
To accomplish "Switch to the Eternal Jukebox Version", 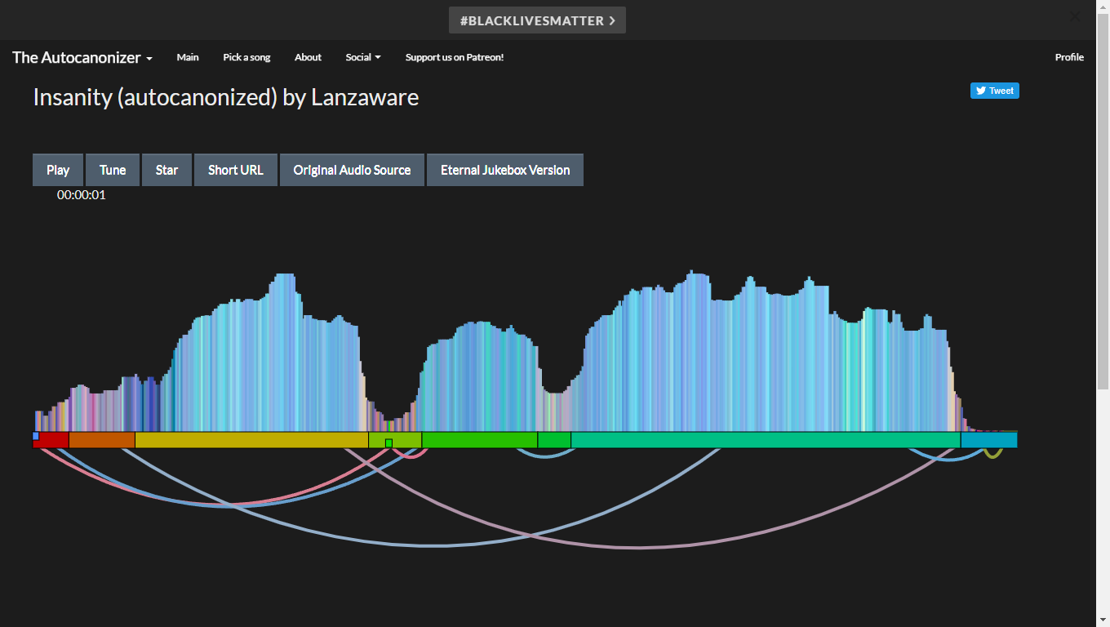I will coord(505,170).
